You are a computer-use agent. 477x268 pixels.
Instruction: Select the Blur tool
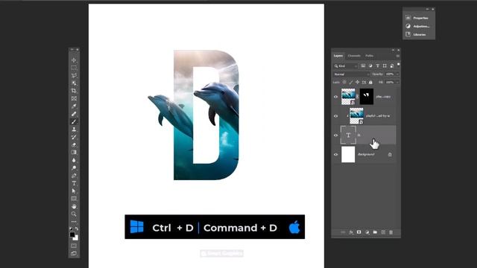74,160
